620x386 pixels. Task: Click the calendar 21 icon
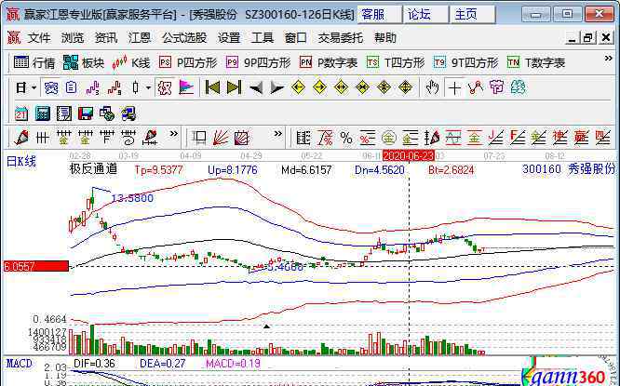21,113
